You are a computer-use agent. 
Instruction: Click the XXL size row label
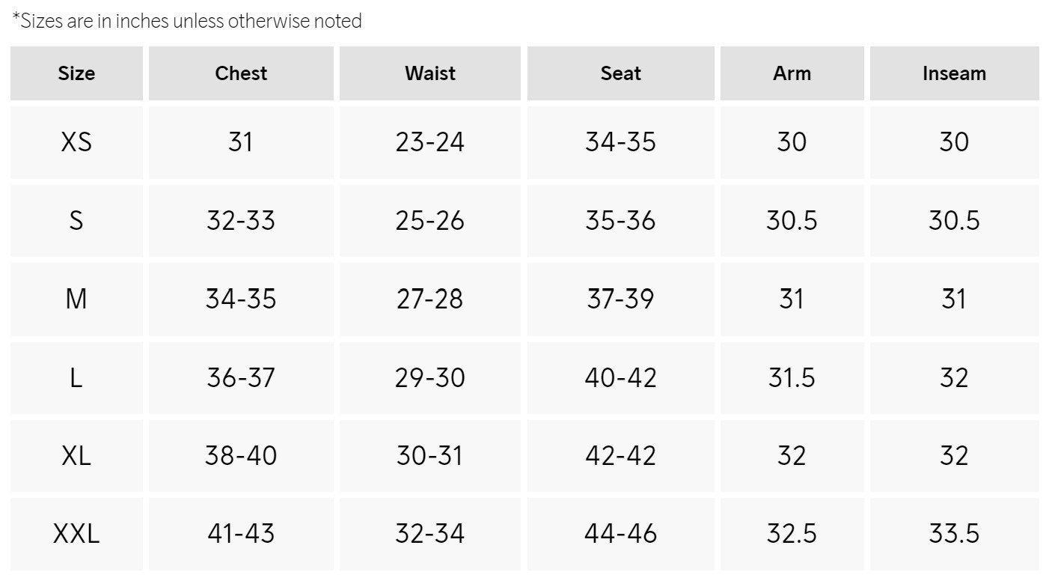click(76, 534)
